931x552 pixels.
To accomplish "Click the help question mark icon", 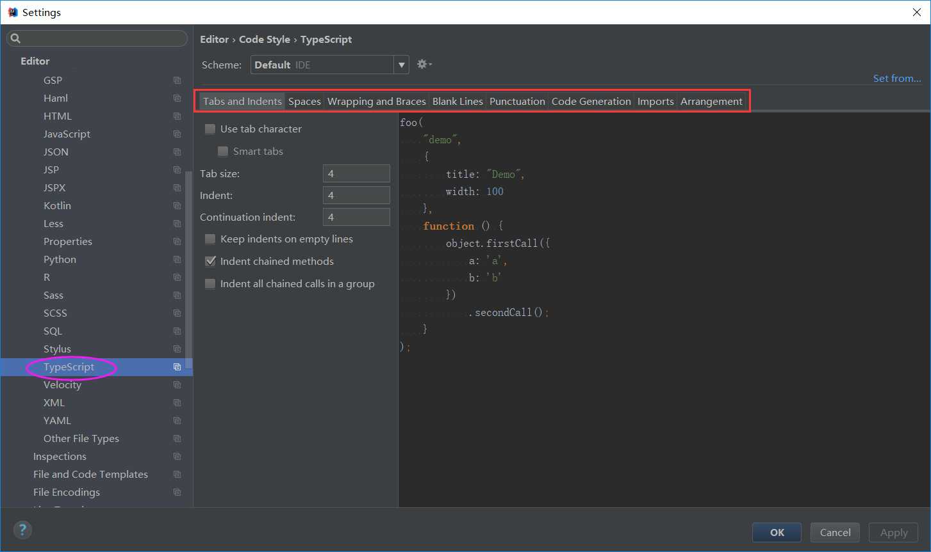I will [x=22, y=530].
